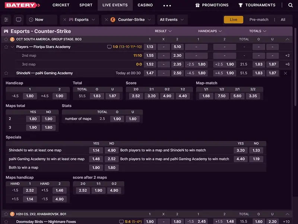
Task: Open the Now time filter
Action: 42,20
